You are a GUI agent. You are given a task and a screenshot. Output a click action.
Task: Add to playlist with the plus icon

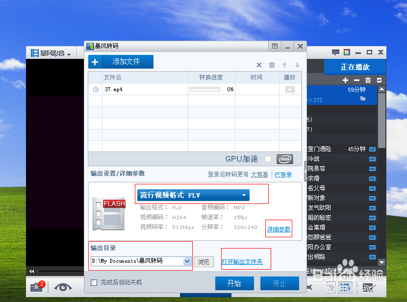[345, 80]
